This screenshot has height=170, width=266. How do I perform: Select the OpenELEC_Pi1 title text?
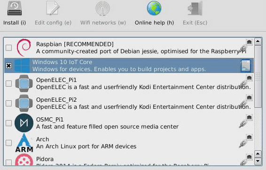tap(56, 80)
